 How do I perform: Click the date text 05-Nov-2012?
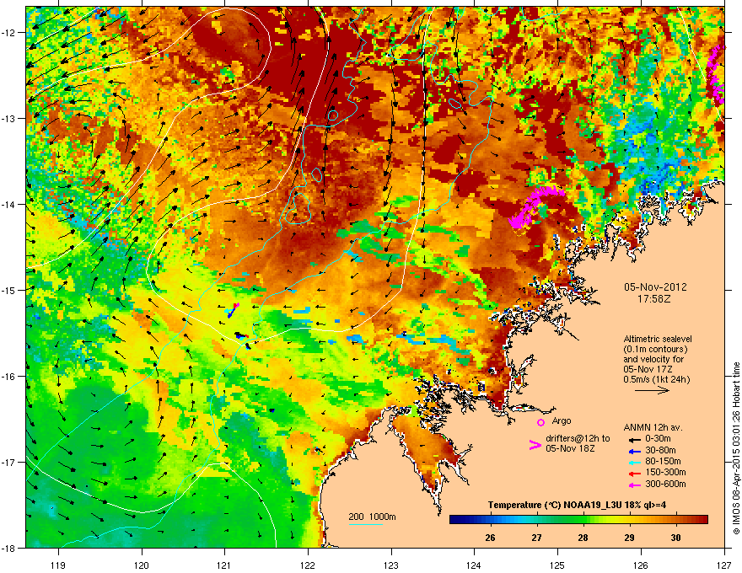click(x=655, y=287)
